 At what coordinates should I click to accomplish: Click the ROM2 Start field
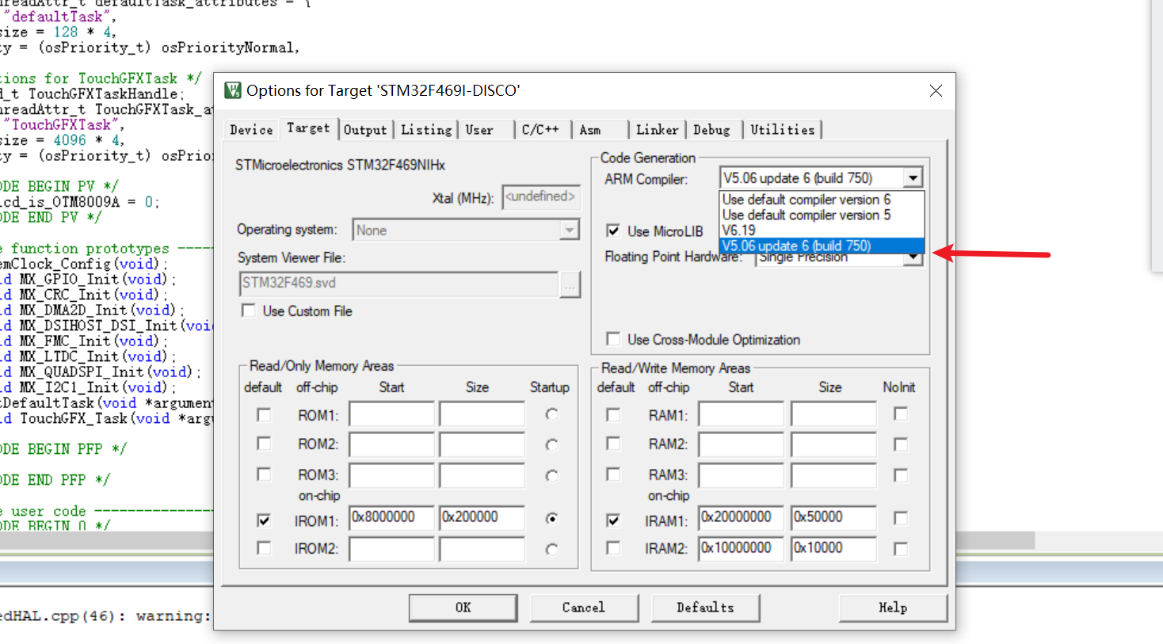pyautogui.click(x=392, y=444)
